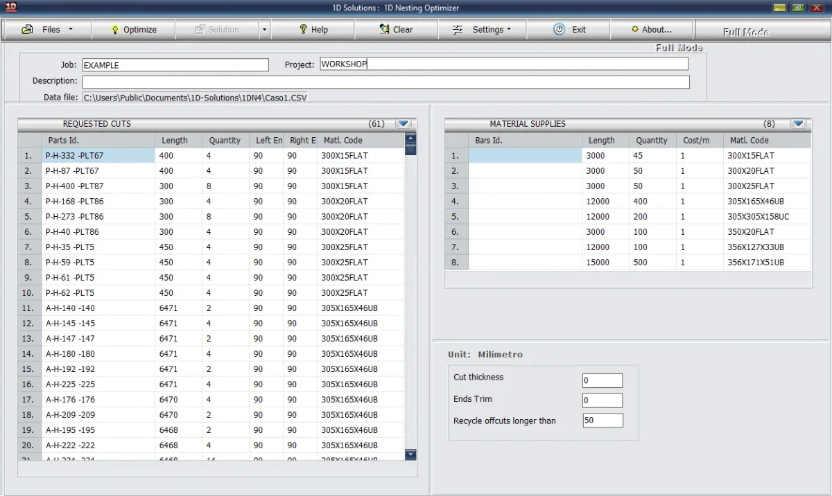Open the Settings dropdown menu
The width and height of the screenshot is (832, 496).
tap(482, 30)
